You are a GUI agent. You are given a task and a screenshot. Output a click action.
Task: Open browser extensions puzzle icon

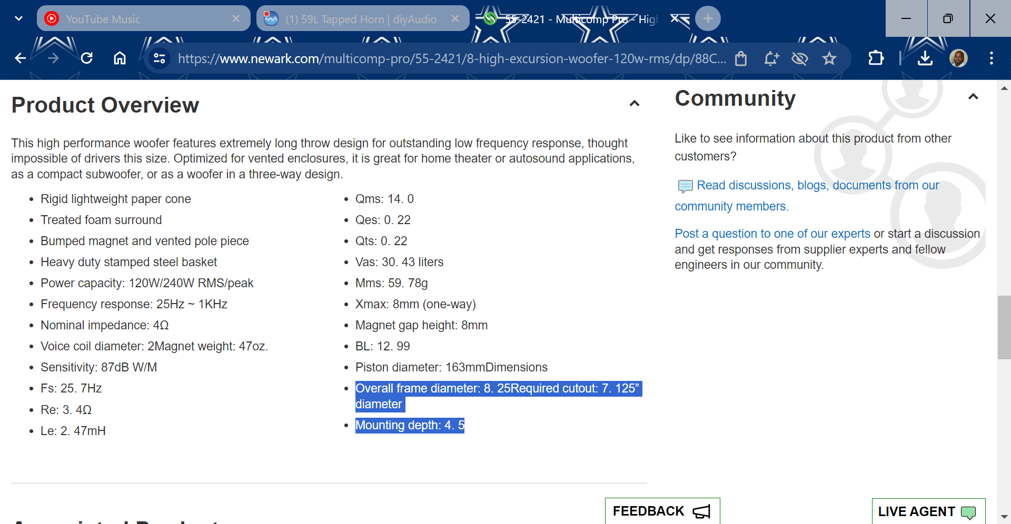[x=876, y=58]
